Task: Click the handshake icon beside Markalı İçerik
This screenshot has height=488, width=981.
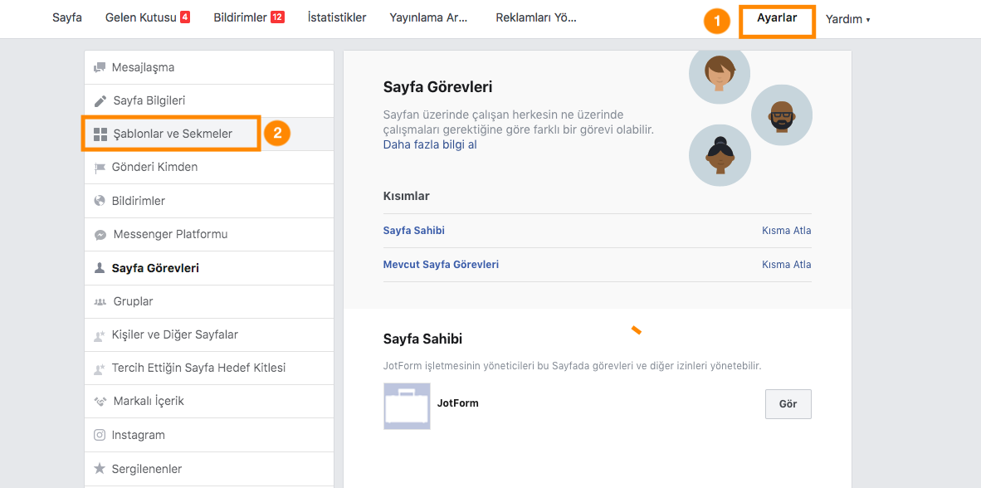Action: [100, 402]
